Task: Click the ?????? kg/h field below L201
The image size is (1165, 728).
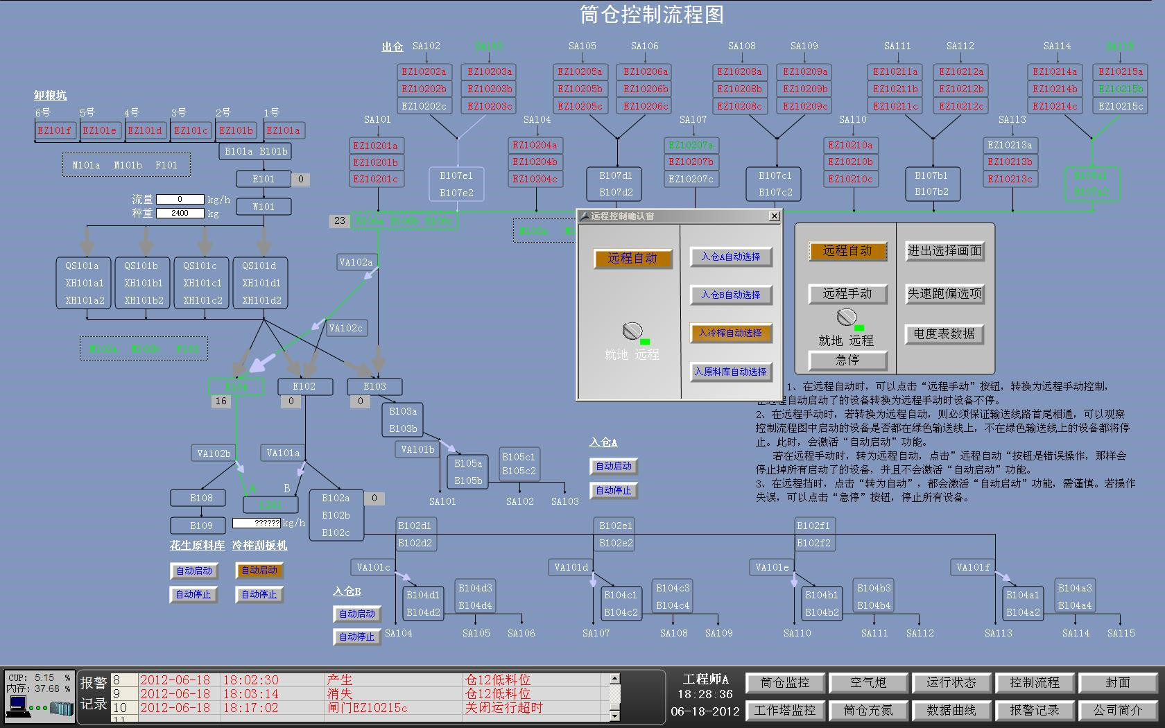Action: 257,523
